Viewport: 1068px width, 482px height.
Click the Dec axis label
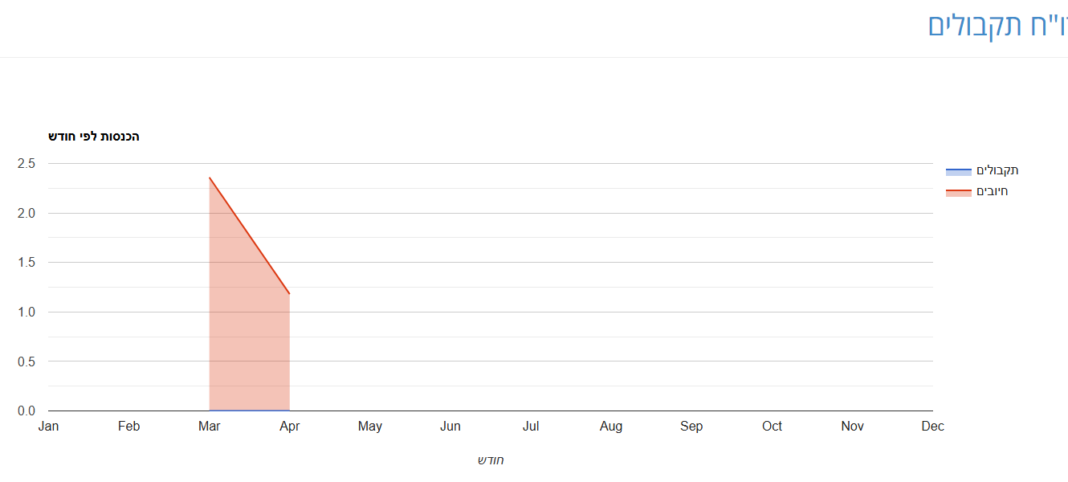point(933,427)
